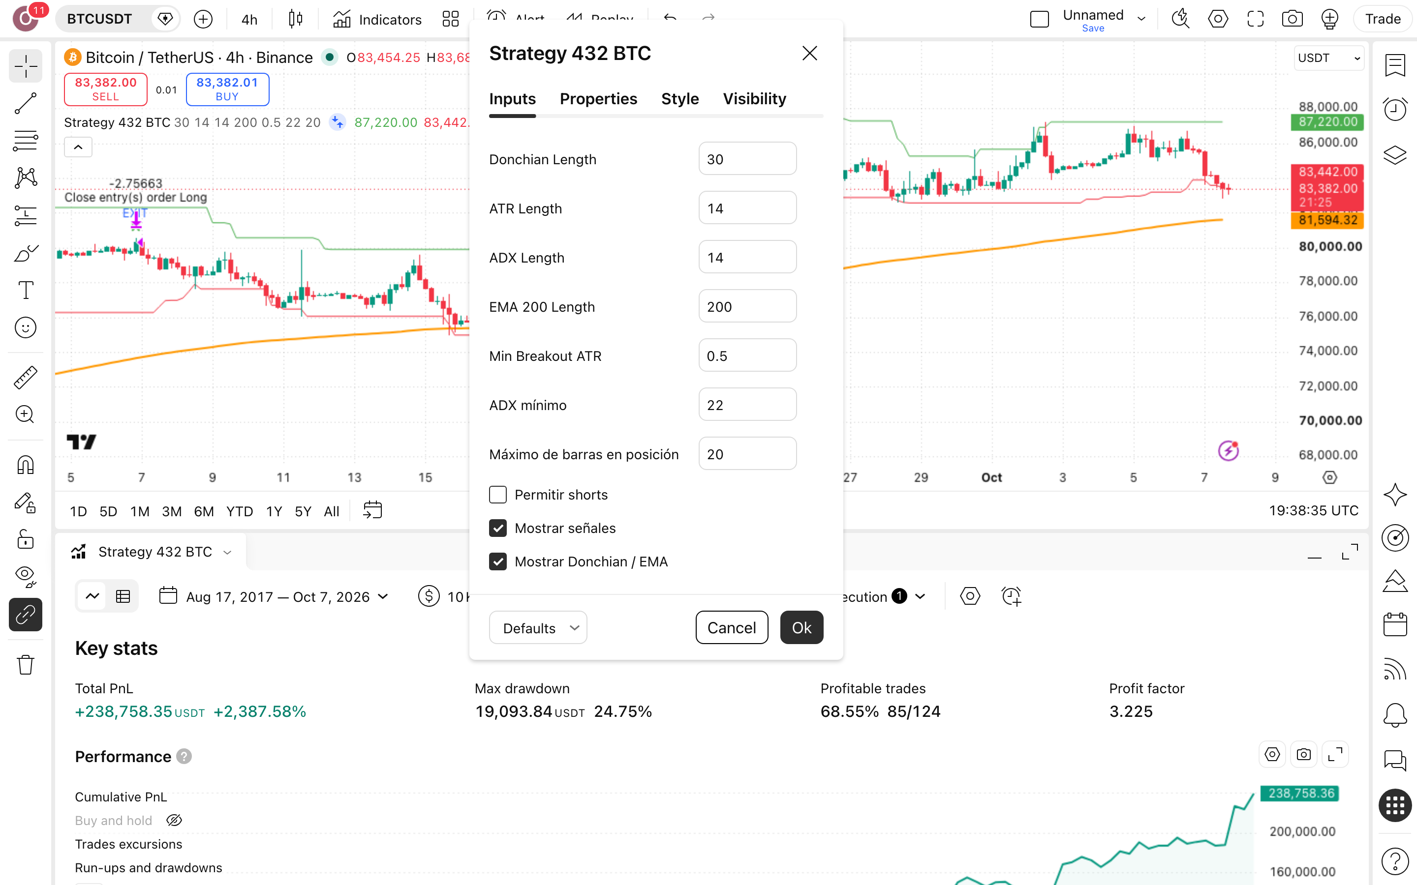Open the candlestick chart type selector
The image size is (1417, 885).
tap(296, 19)
